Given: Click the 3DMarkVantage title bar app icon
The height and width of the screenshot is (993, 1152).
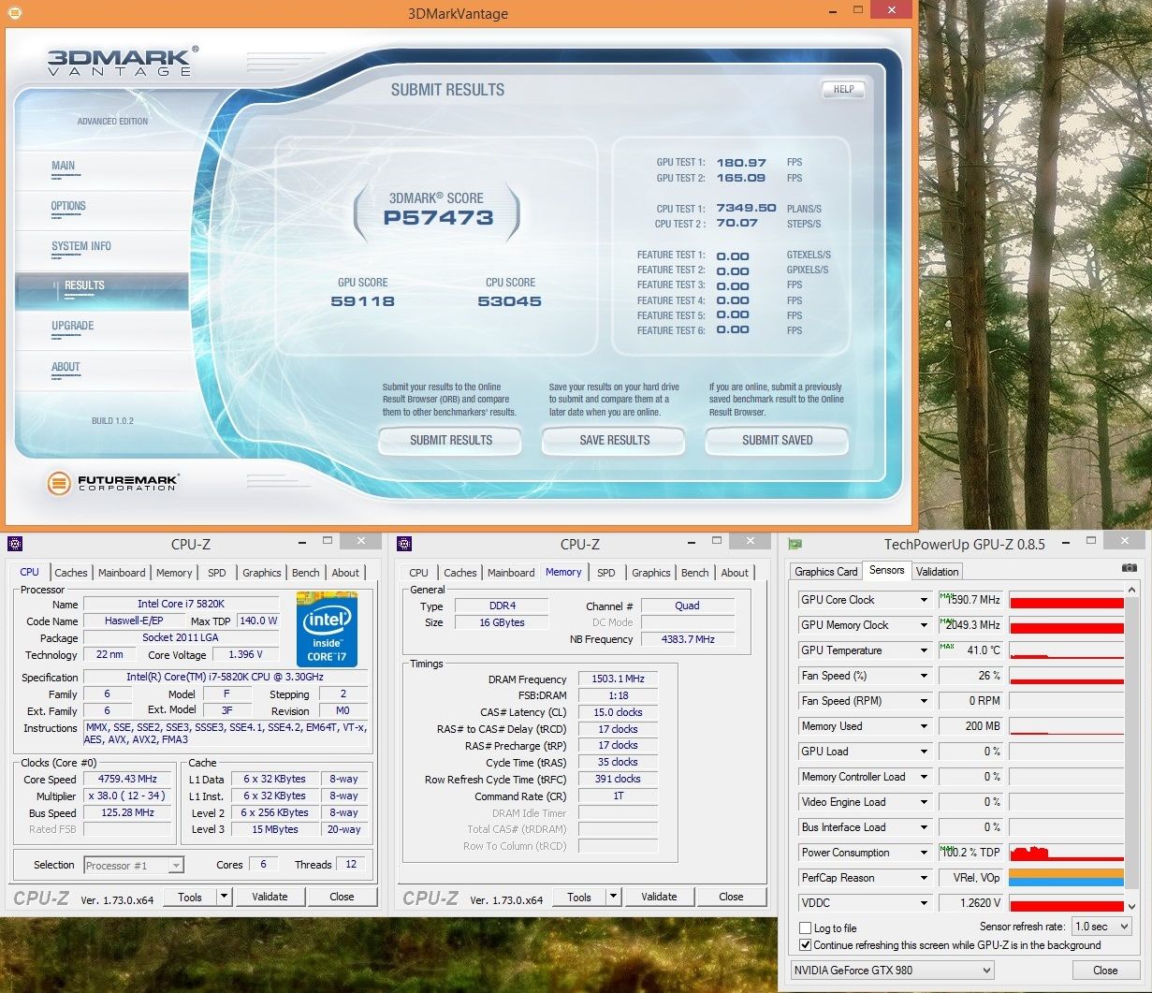Looking at the screenshot, I should 15,13.
